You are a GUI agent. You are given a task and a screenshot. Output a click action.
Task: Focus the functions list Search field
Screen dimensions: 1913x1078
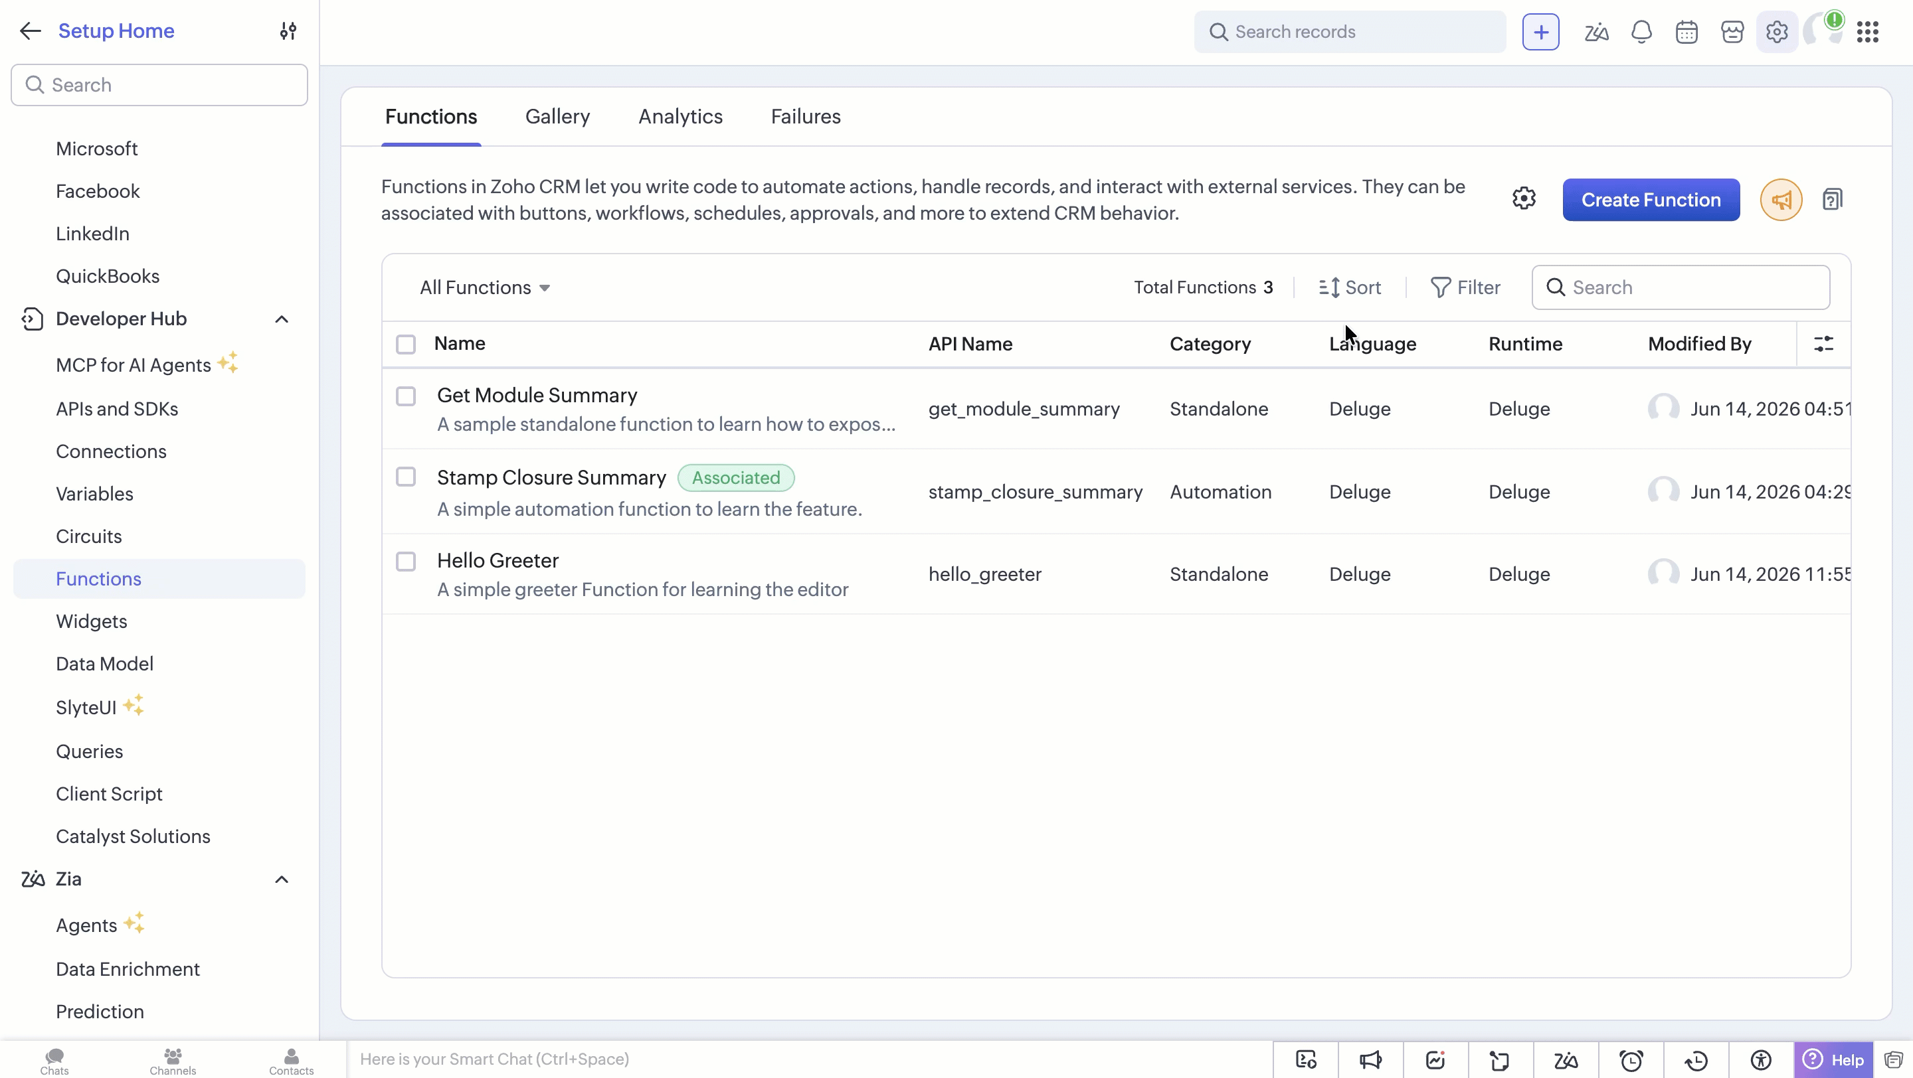(1681, 287)
